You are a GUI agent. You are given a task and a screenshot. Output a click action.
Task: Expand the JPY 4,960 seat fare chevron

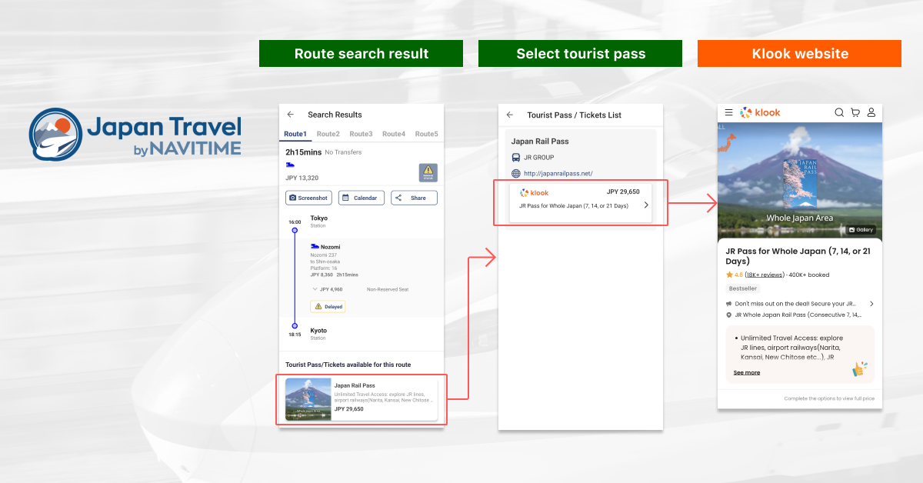click(315, 289)
